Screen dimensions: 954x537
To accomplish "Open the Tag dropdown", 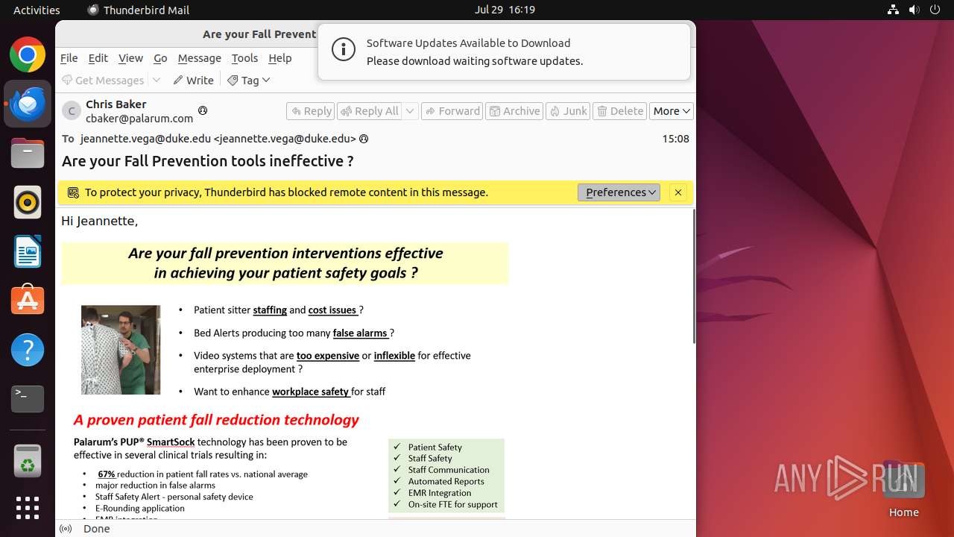I will (249, 80).
